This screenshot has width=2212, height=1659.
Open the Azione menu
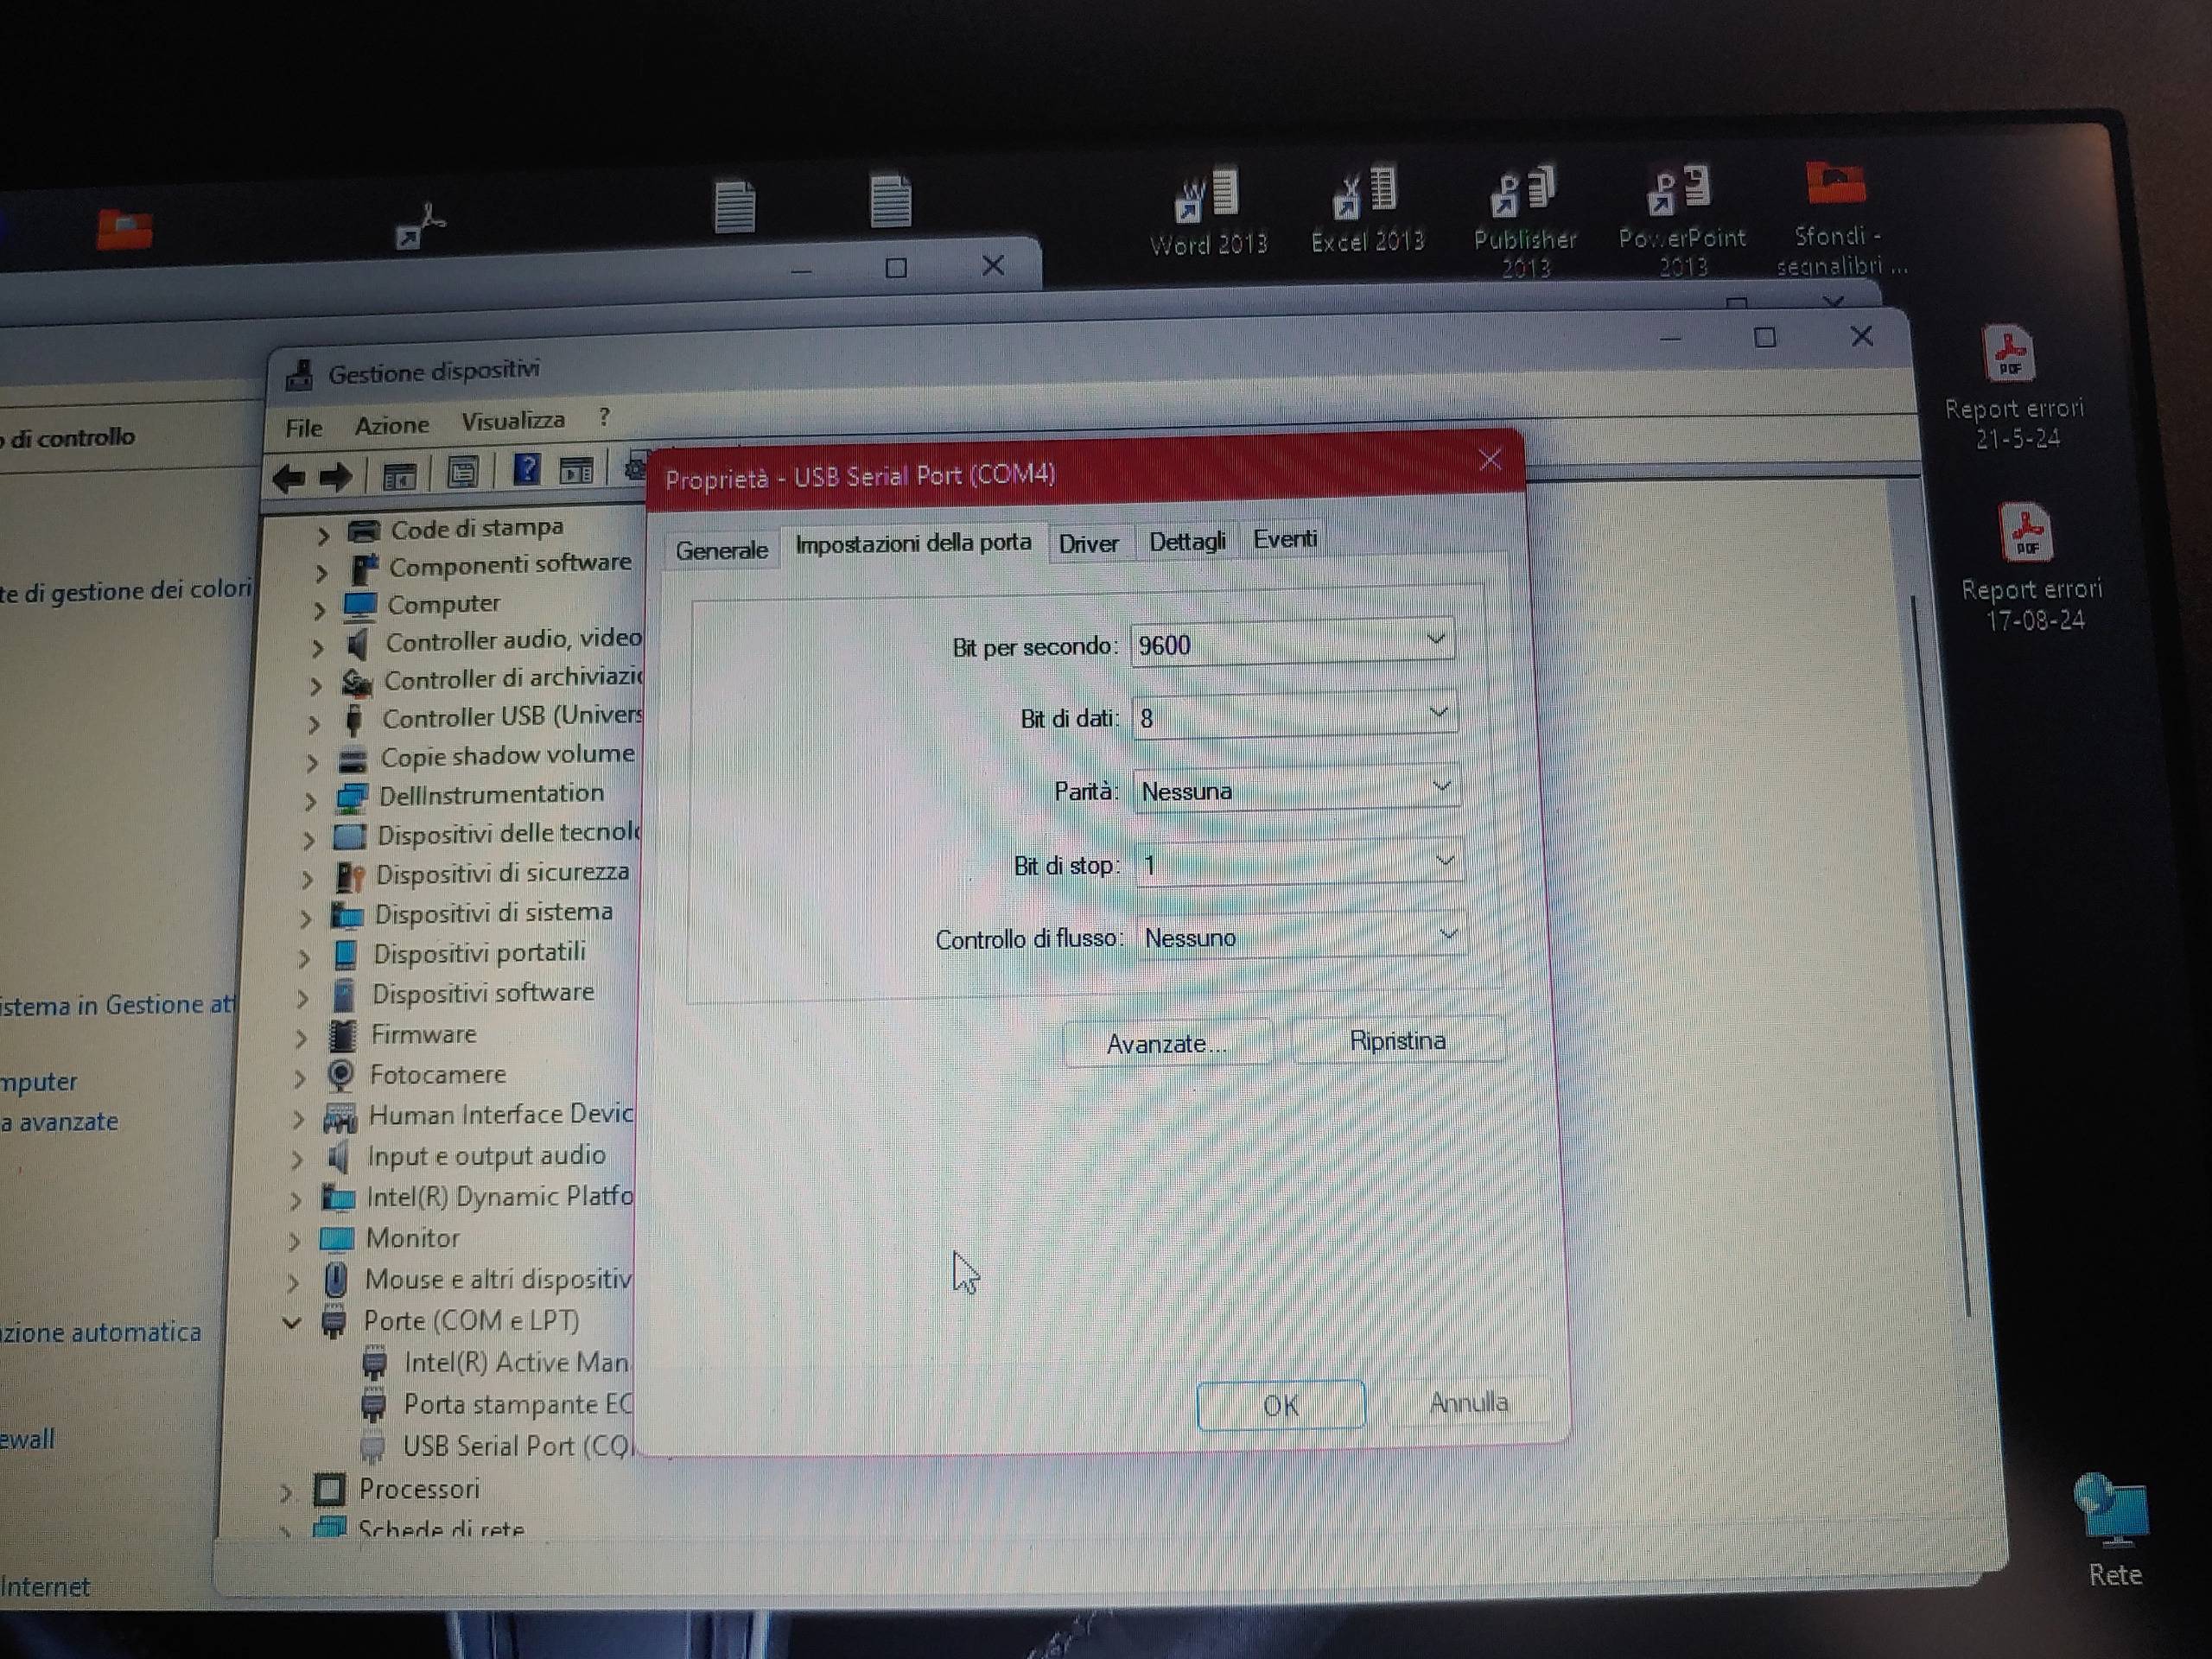(392, 425)
